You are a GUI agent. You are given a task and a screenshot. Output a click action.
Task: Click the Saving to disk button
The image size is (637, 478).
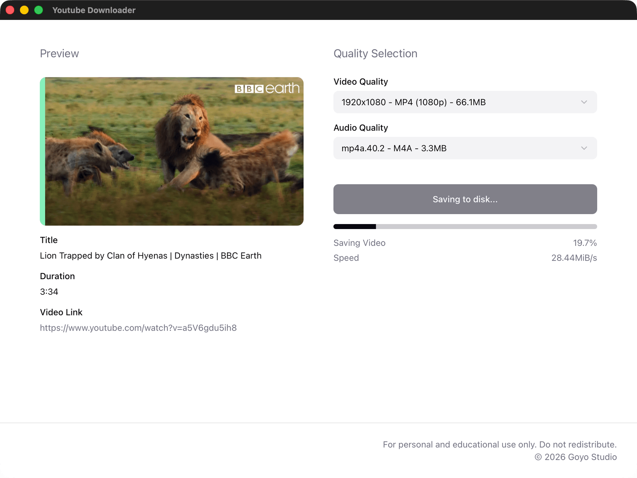point(465,199)
